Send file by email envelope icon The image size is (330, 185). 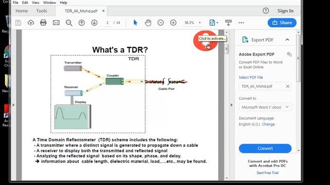(x=56, y=23)
